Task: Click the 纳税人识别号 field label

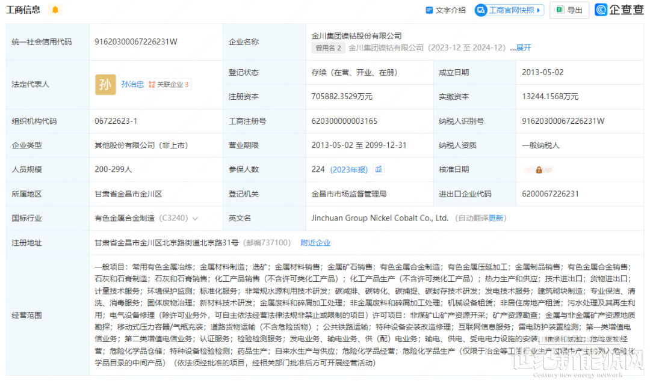Action: click(x=462, y=121)
